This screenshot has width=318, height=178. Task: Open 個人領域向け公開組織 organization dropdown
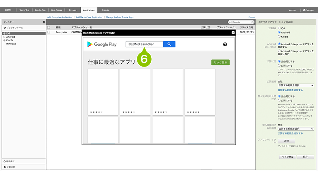tap(296, 129)
